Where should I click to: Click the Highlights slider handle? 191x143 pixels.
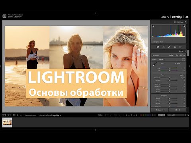pos(169,84)
